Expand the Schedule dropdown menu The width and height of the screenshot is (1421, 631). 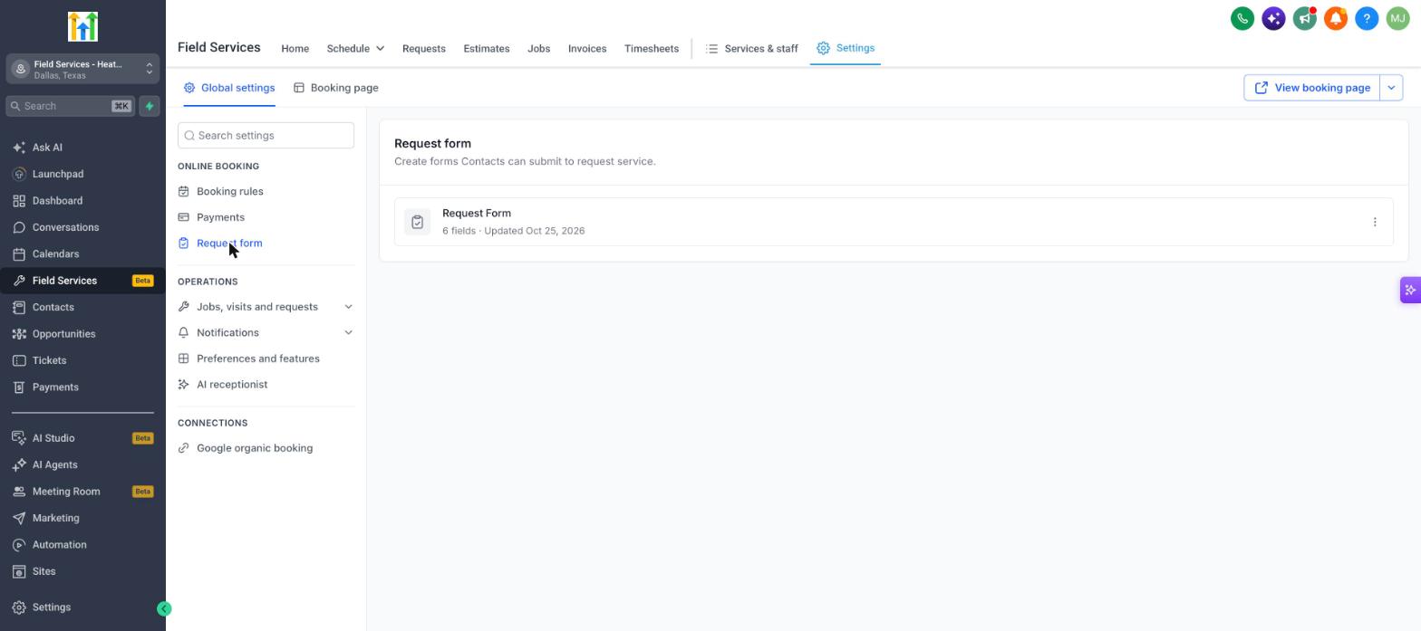(355, 48)
